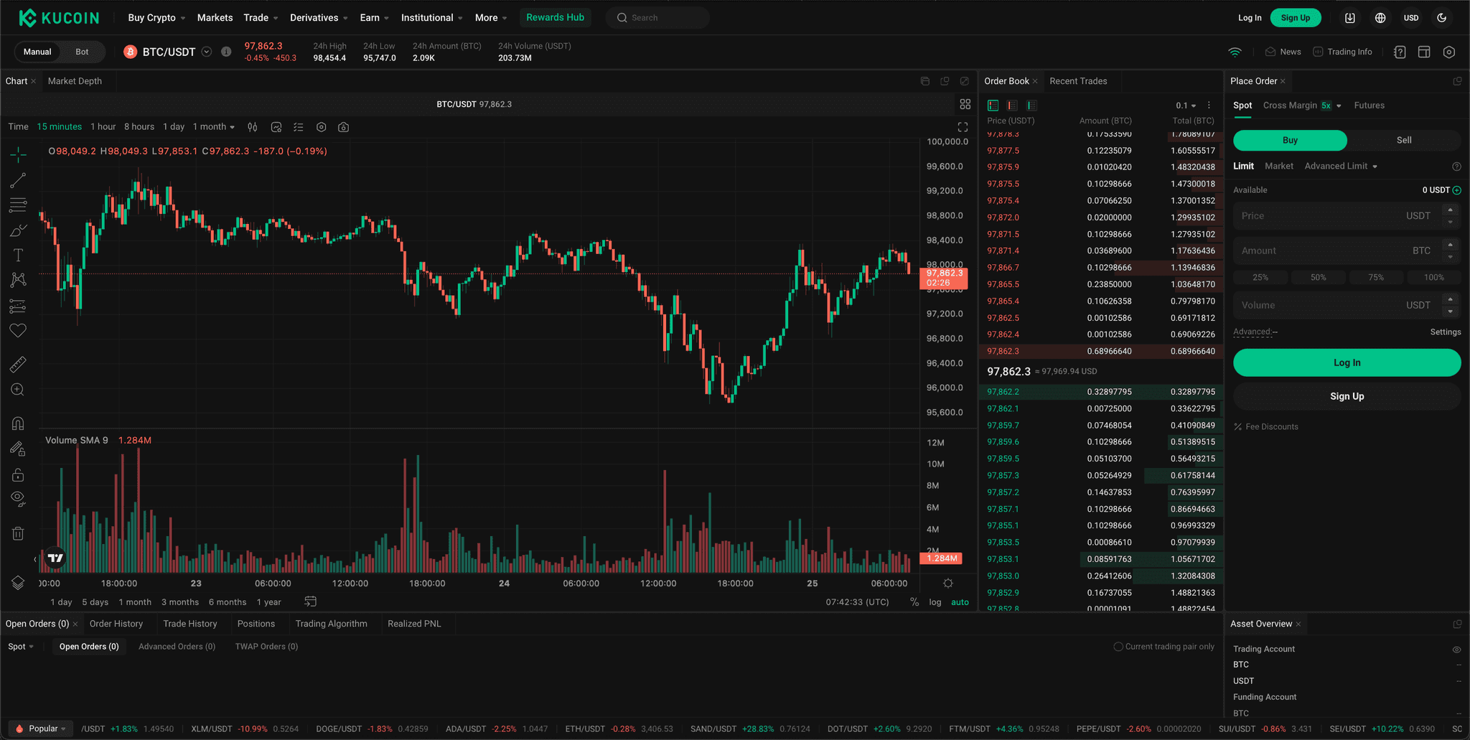Open chart indicator settings gear icon
The height and width of the screenshot is (740, 1470).
(x=322, y=126)
